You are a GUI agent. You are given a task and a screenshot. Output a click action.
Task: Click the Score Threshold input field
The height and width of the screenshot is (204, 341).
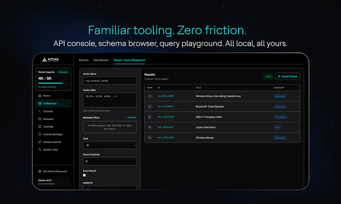tap(110, 161)
